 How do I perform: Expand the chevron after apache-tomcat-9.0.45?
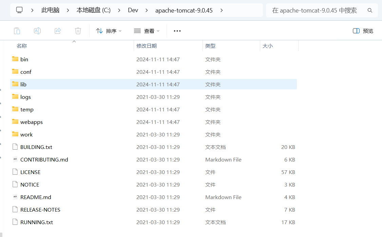(x=222, y=10)
